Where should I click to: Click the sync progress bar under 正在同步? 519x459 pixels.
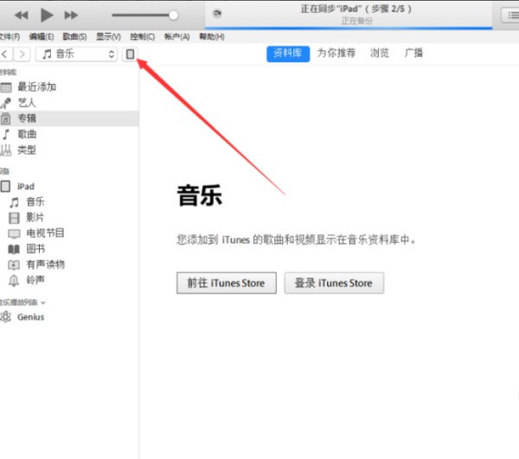[x=349, y=29]
